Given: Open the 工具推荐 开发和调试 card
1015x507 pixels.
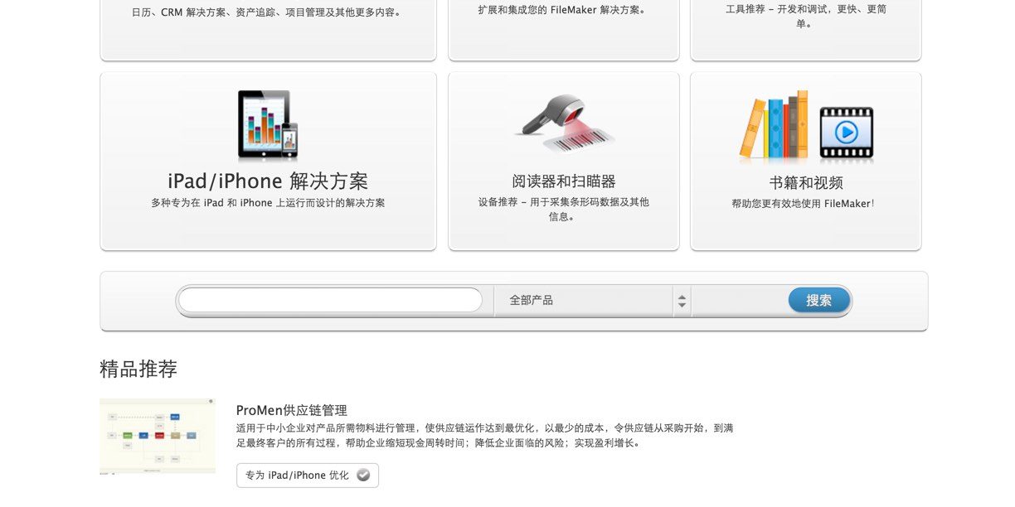Looking at the screenshot, I should coord(805,17).
